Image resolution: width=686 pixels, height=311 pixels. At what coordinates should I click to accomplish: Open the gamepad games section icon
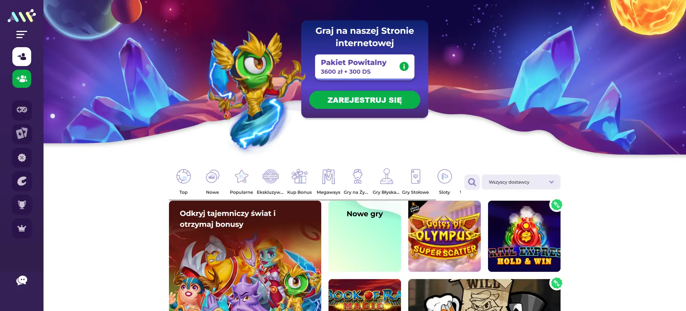22,110
